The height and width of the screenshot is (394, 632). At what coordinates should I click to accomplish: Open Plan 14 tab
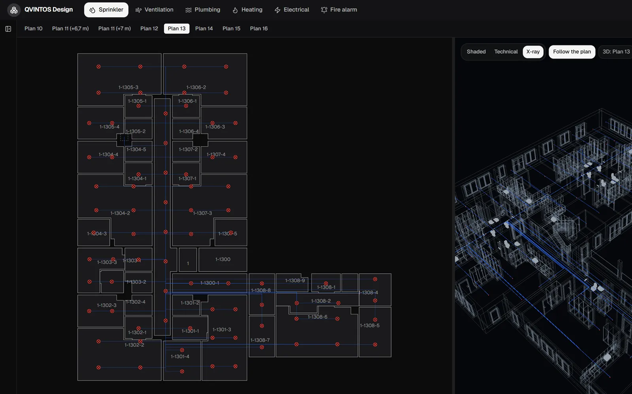tap(204, 28)
